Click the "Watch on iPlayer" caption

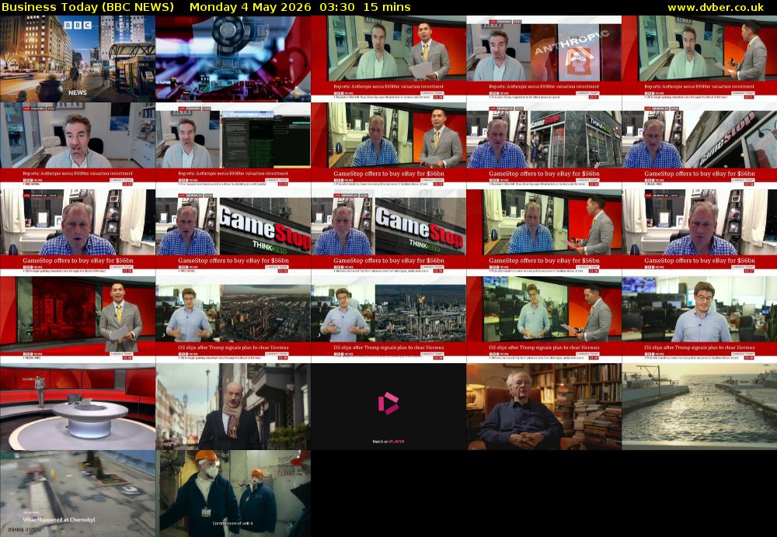point(388,442)
